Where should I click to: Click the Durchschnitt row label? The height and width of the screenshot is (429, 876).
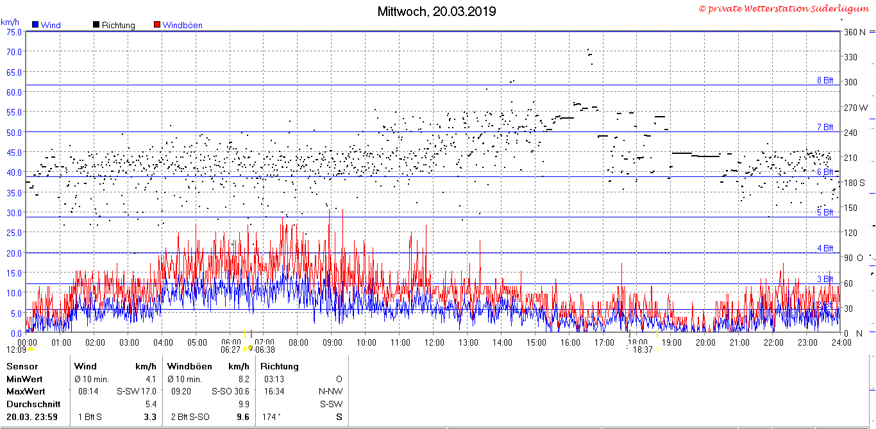(33, 404)
